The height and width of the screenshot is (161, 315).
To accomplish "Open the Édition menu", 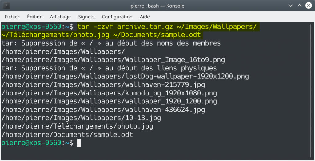I will (x=35, y=17).
